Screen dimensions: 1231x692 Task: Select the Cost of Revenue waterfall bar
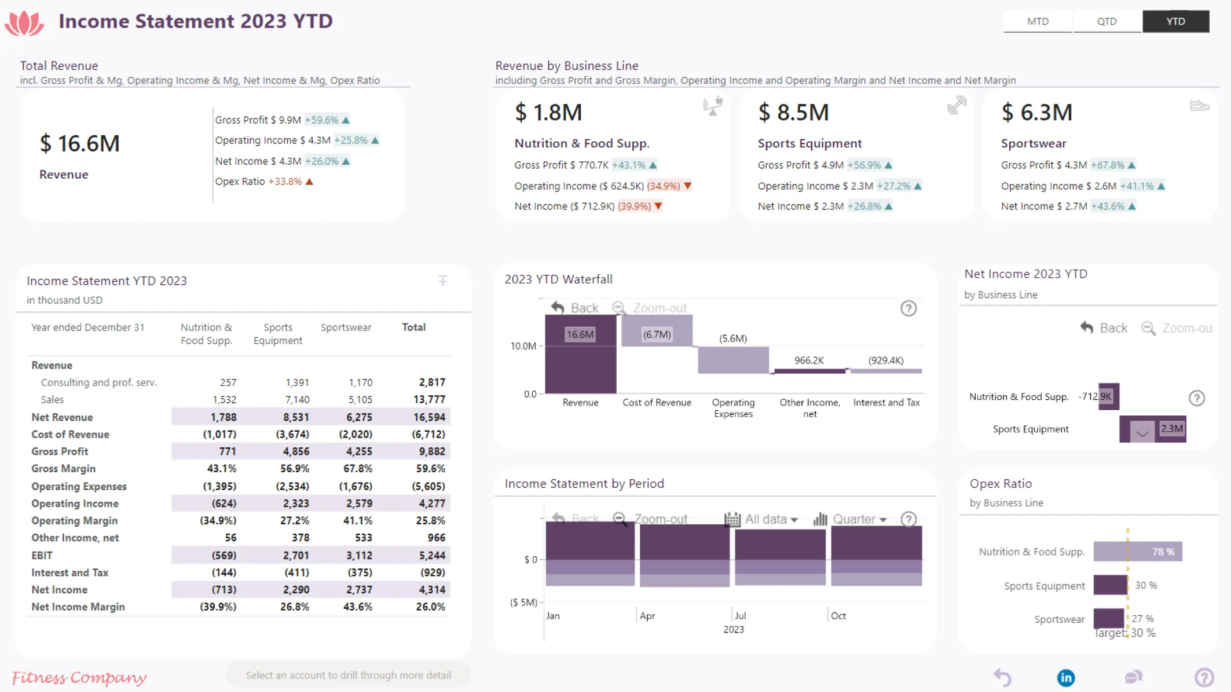tap(657, 331)
